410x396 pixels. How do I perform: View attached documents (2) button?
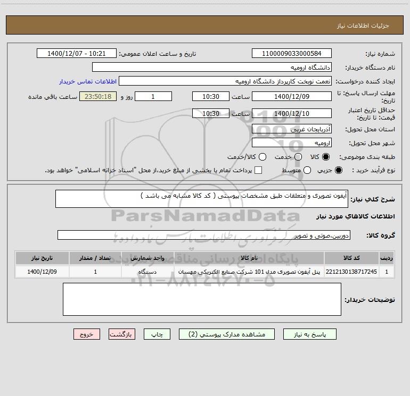tap(227, 334)
